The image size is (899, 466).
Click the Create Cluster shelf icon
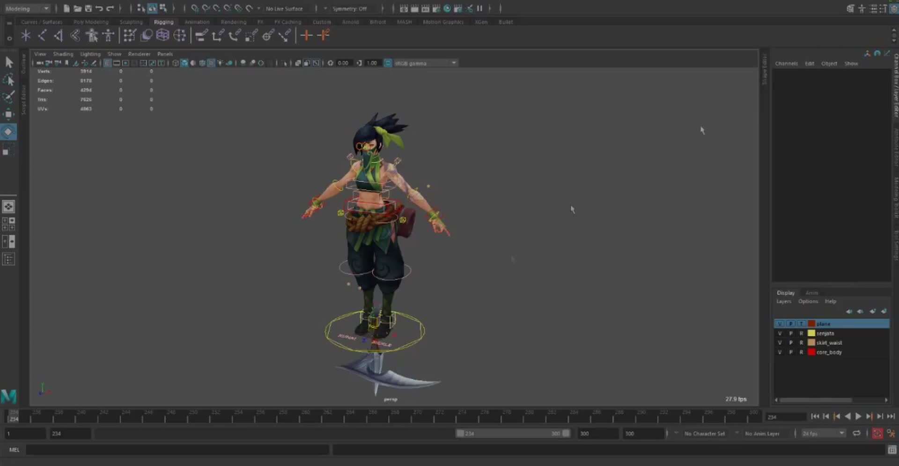(180, 36)
